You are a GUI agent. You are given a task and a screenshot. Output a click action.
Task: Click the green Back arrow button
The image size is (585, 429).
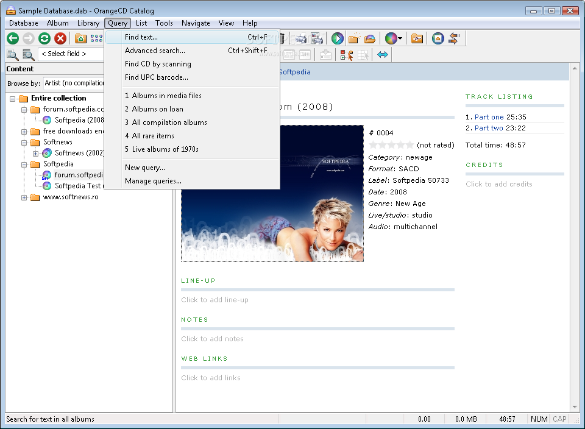[x=13, y=38]
